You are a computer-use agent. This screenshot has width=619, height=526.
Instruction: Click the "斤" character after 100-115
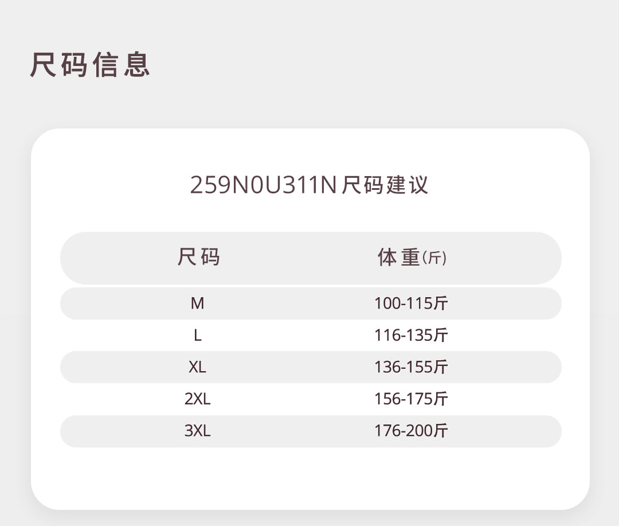(441, 303)
